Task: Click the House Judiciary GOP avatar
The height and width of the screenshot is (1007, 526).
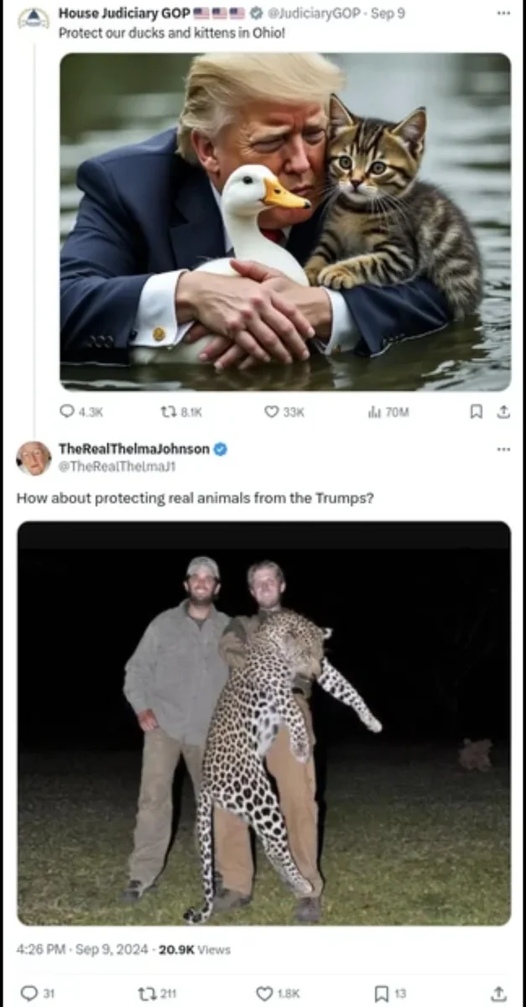Action: tap(33, 18)
